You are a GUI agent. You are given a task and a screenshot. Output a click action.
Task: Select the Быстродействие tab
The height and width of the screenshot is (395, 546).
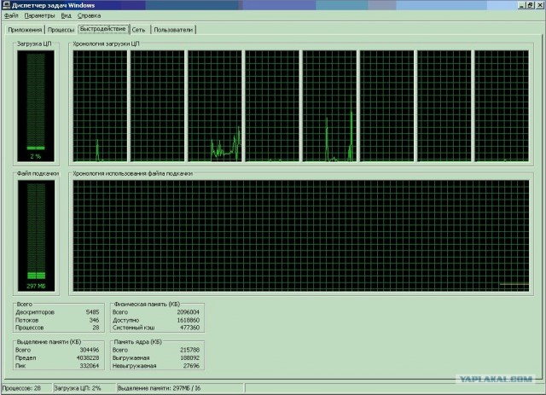click(x=103, y=29)
